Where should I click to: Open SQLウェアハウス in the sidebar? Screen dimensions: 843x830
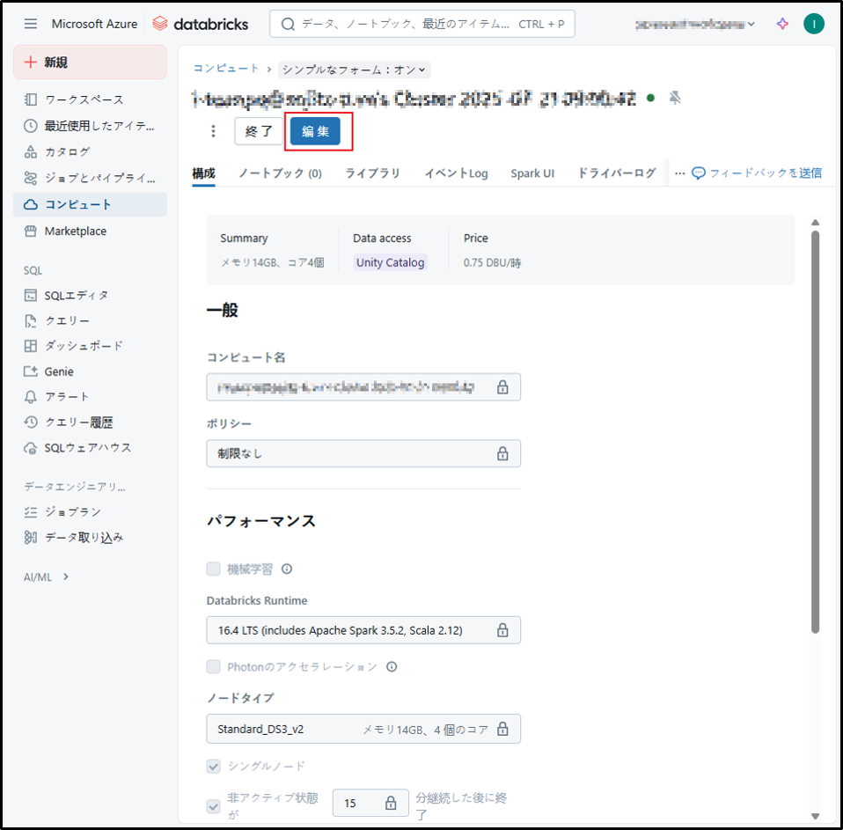90,447
